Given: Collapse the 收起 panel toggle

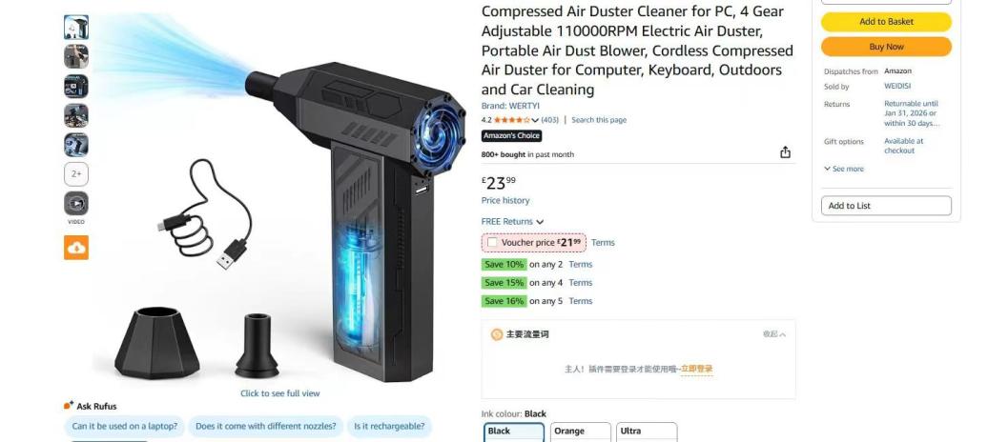Looking at the screenshot, I should pos(774,334).
